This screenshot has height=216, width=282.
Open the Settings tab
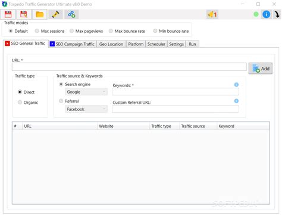point(176,44)
